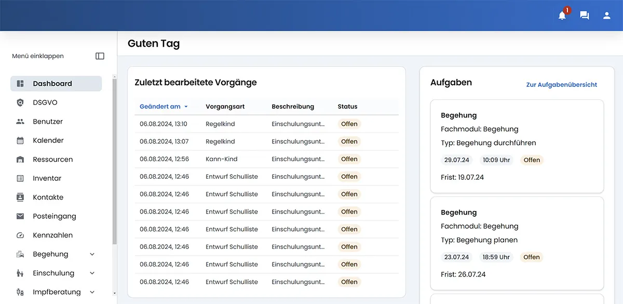The image size is (623, 304).
Task: Open the Dashboard menu item
Action: click(56, 84)
